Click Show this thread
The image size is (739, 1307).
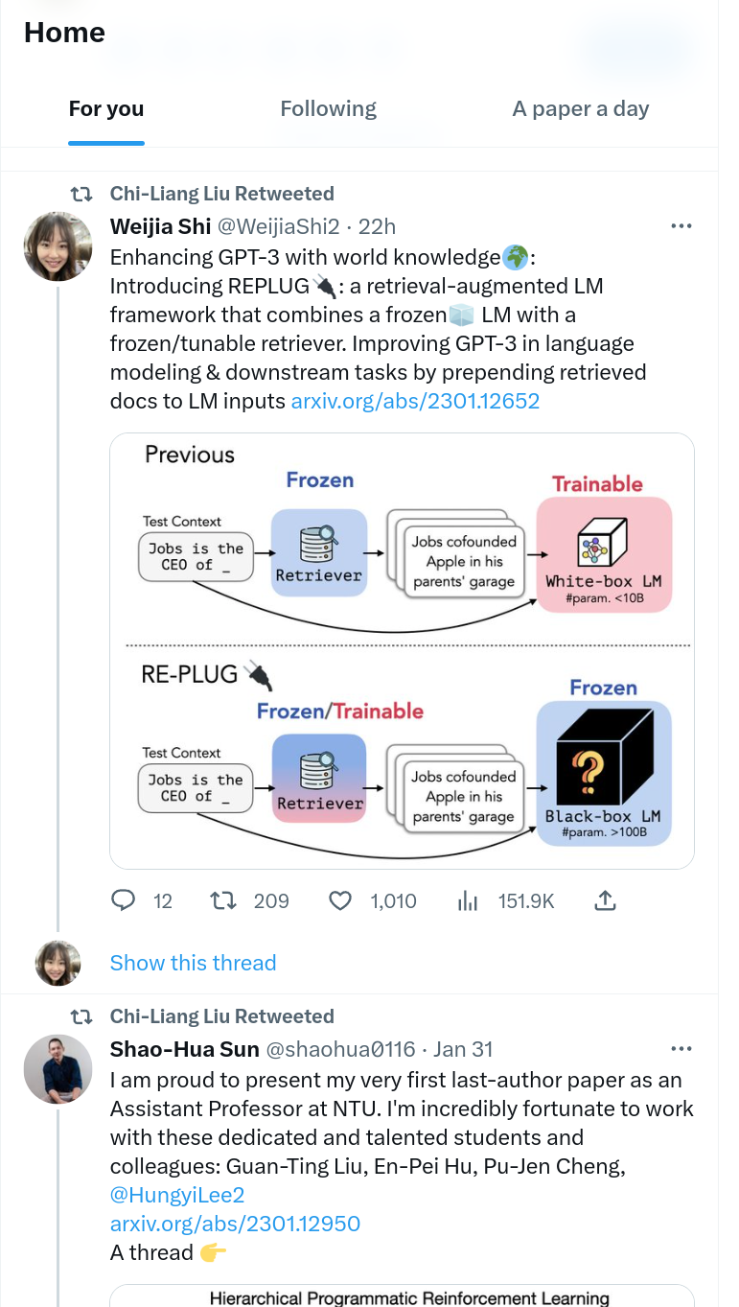click(x=193, y=963)
